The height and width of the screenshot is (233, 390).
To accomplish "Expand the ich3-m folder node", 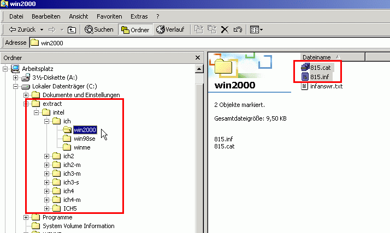I will [47, 174].
